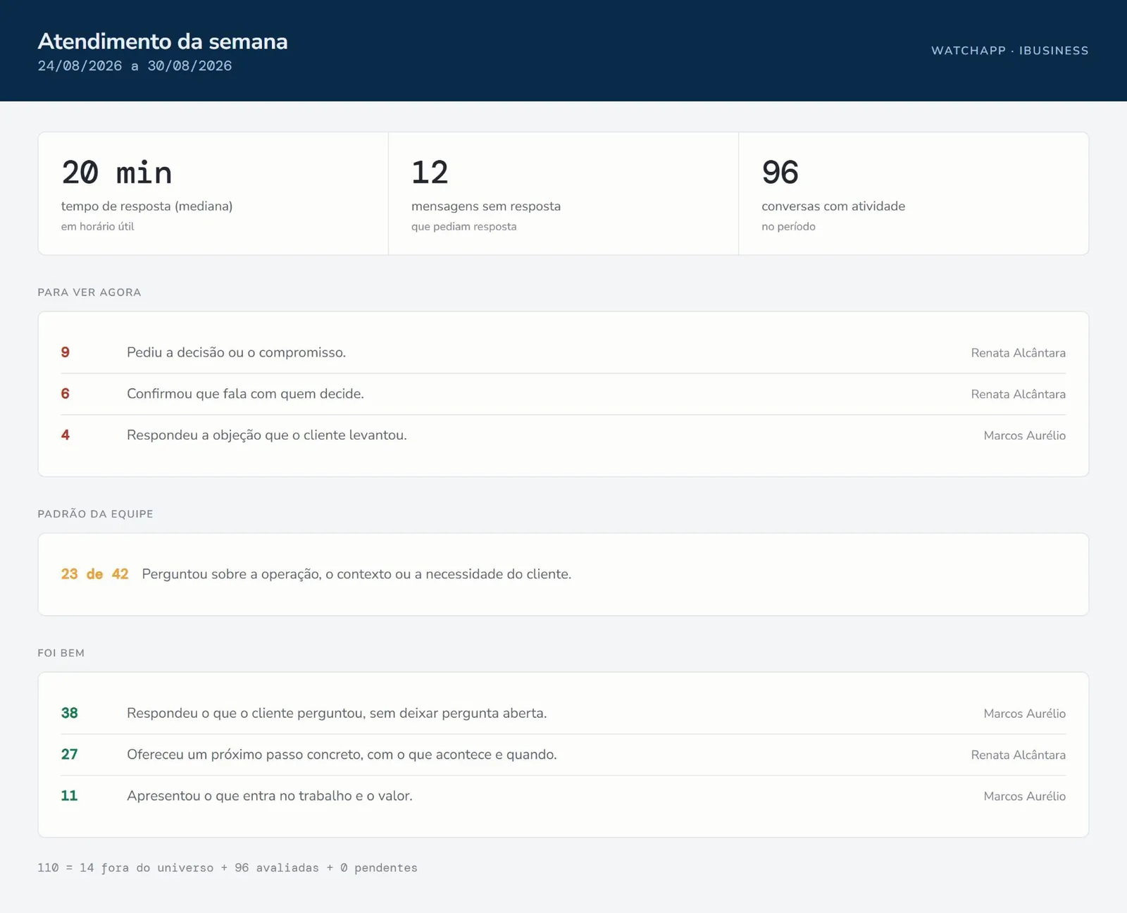Open the 96 conversas com atividade card

[x=914, y=194]
